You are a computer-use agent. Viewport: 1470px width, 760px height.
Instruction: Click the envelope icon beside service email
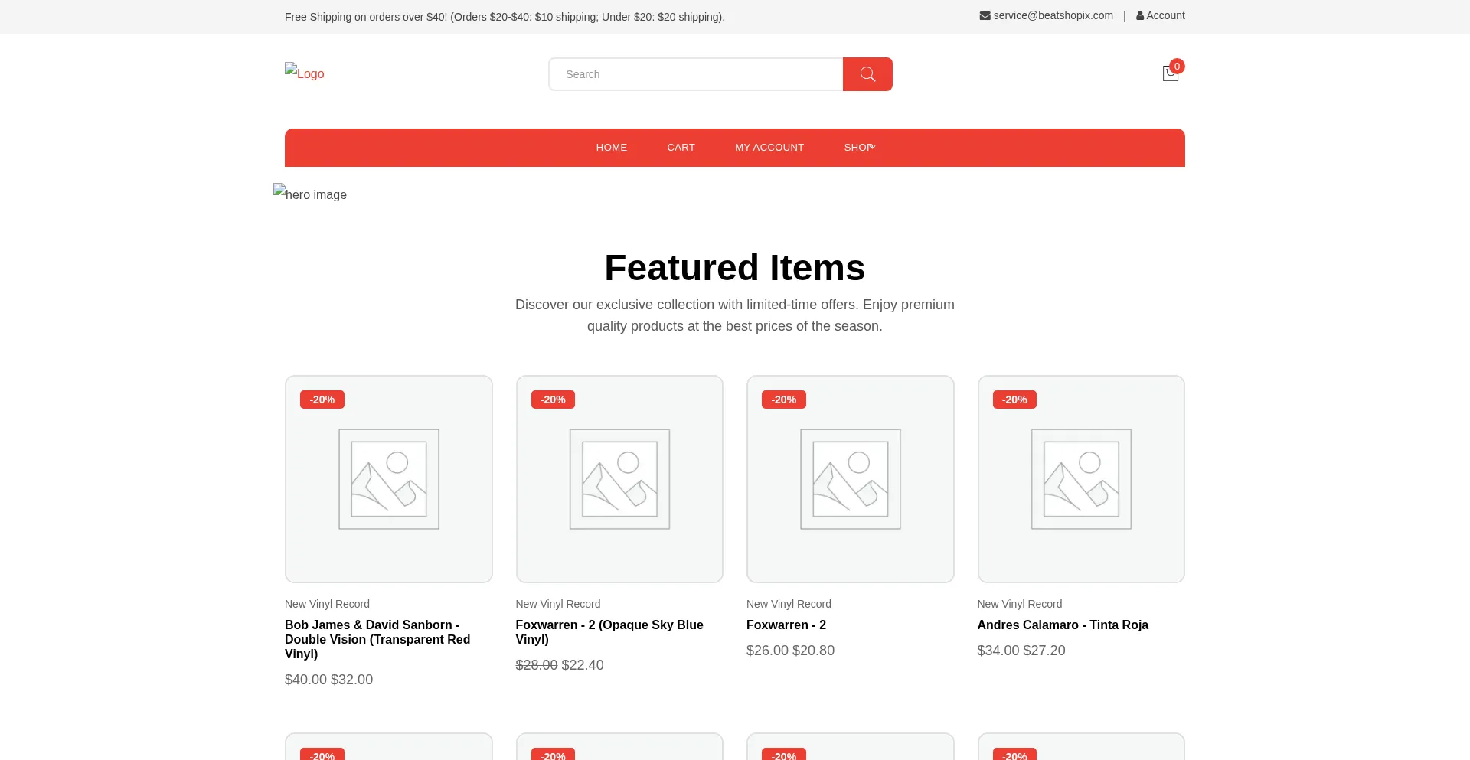[985, 15]
